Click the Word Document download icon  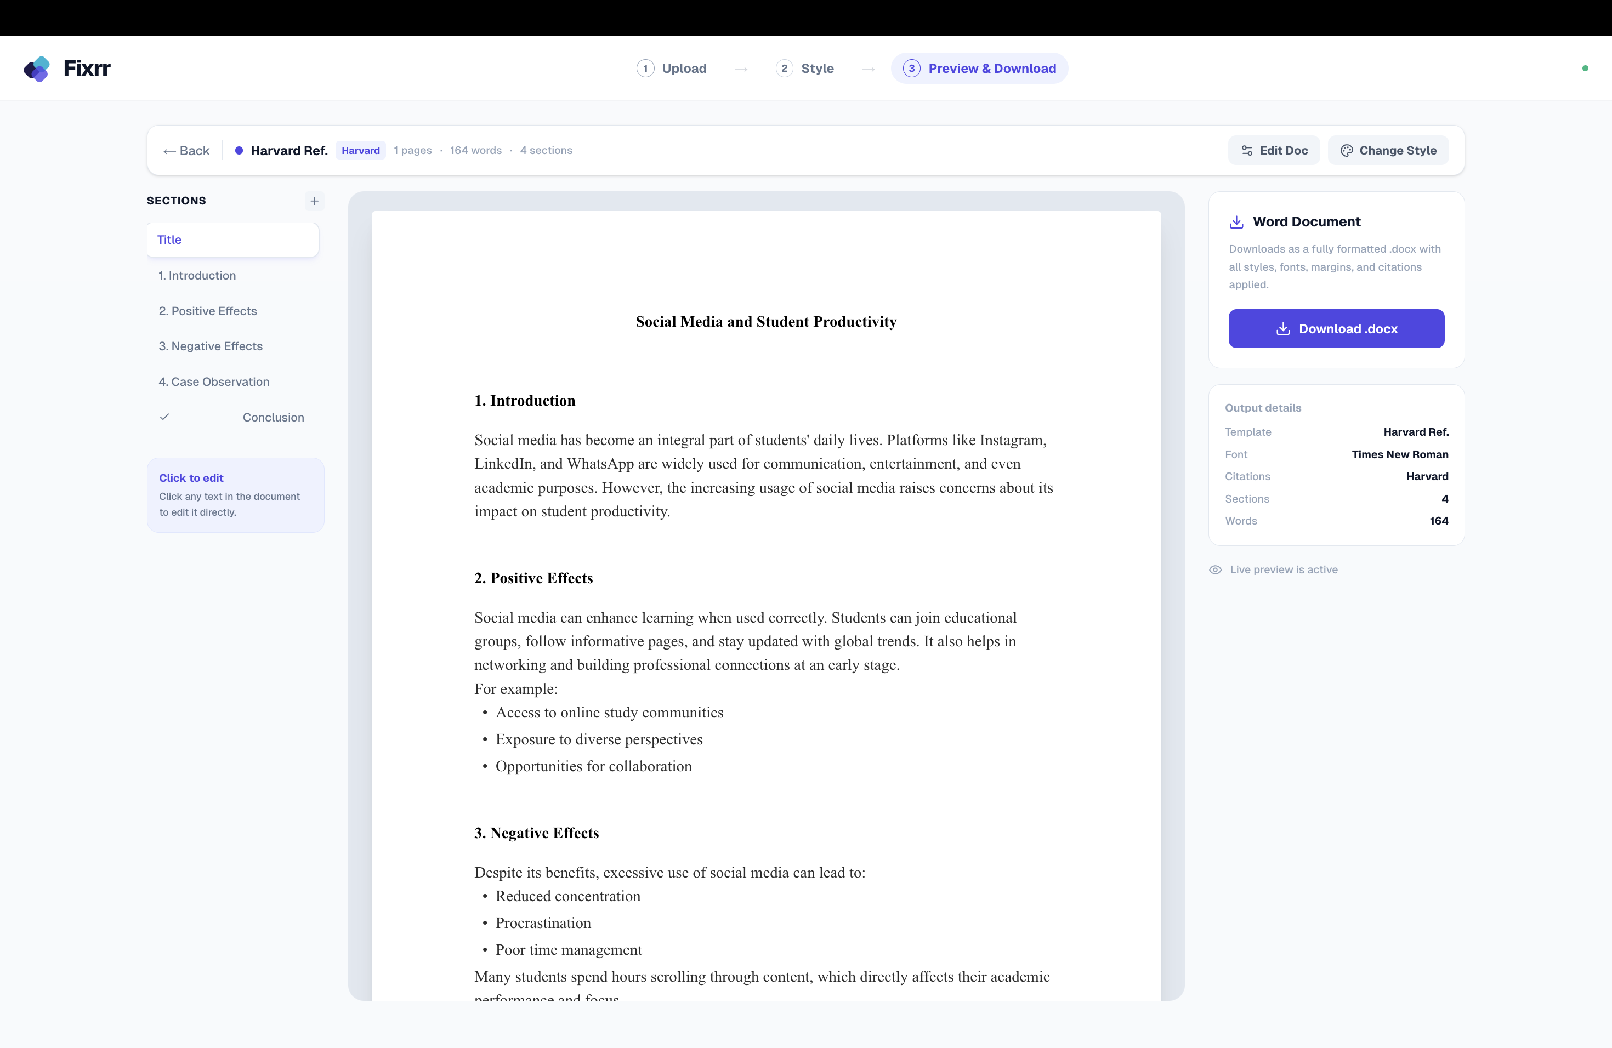pyautogui.click(x=1236, y=222)
